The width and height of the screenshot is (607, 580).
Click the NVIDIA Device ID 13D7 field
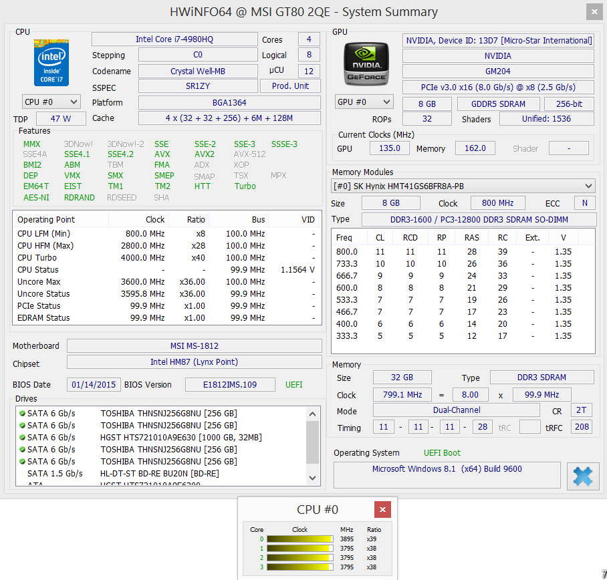498,41
